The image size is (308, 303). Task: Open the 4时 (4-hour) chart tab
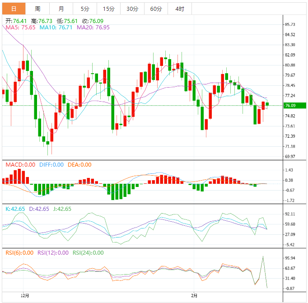pyautogui.click(x=179, y=9)
